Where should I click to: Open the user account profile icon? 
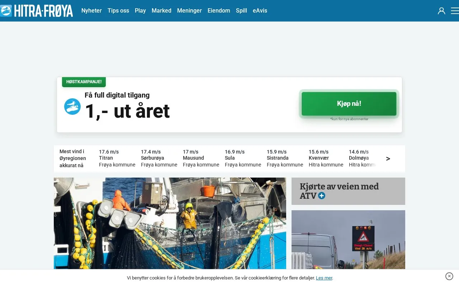point(441,11)
